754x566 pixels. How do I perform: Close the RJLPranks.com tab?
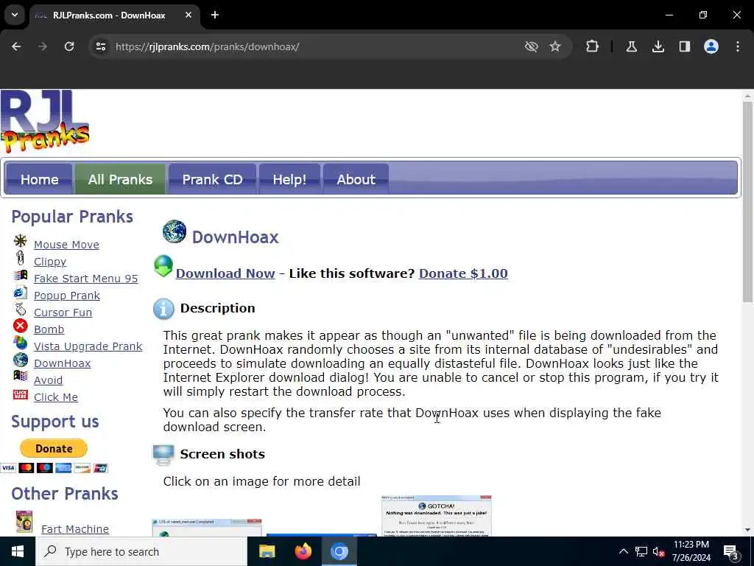tap(188, 15)
